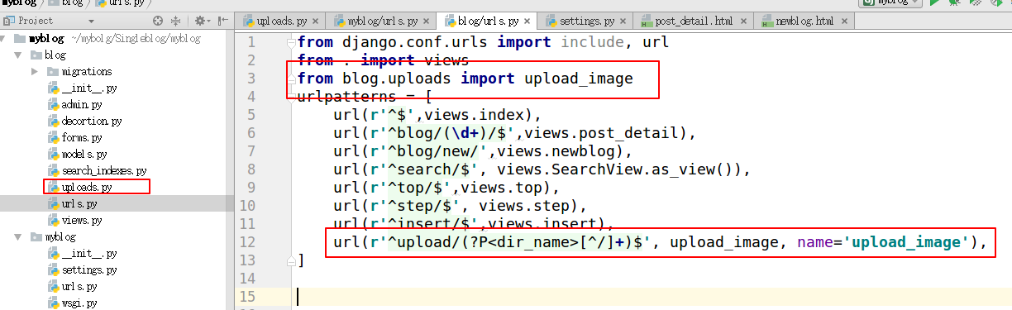Open the post_detail.html editor tab

click(x=693, y=21)
